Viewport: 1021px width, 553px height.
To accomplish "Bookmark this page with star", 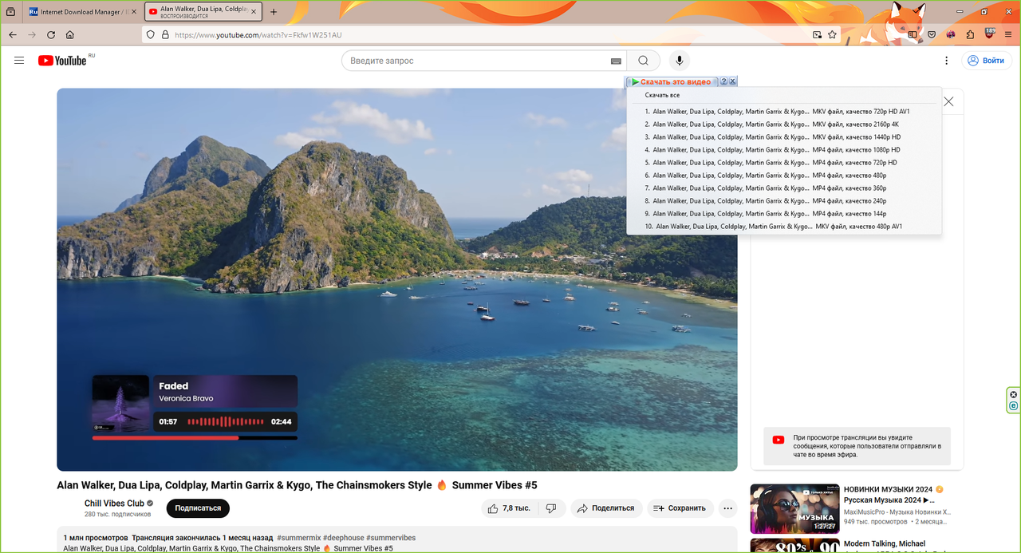I will coord(832,35).
